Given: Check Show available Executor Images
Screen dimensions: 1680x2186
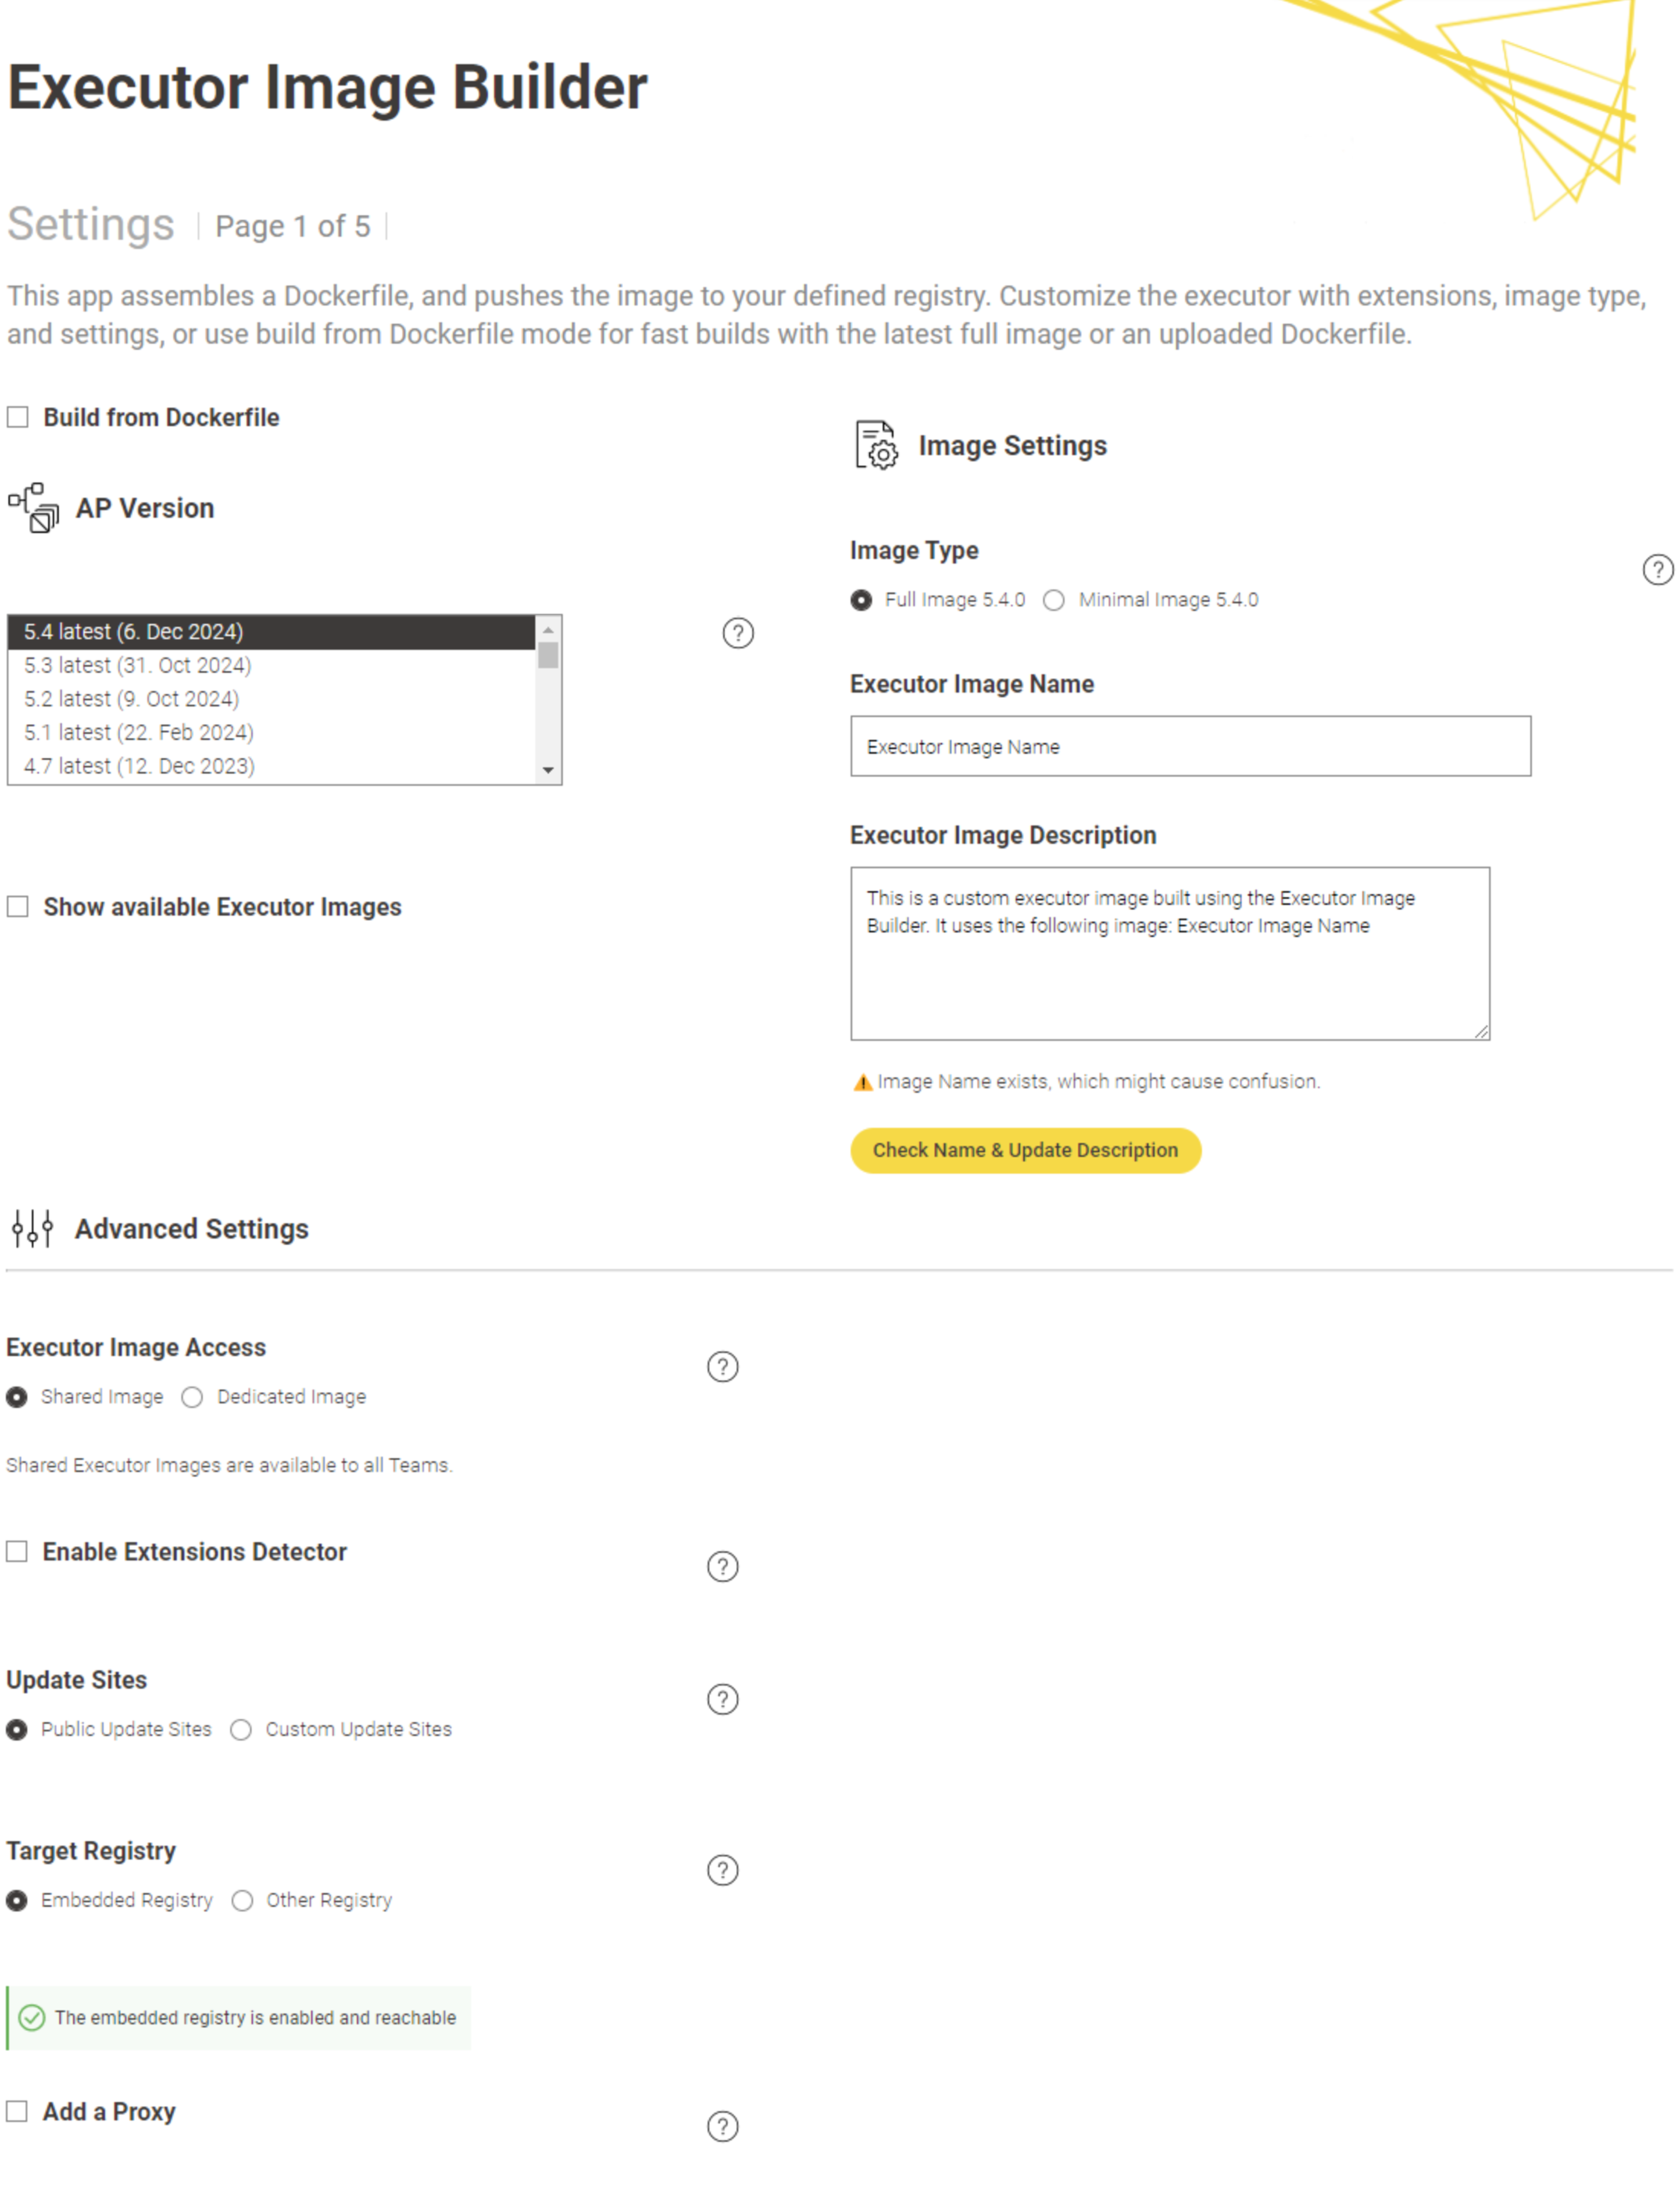Looking at the screenshot, I should [18, 907].
